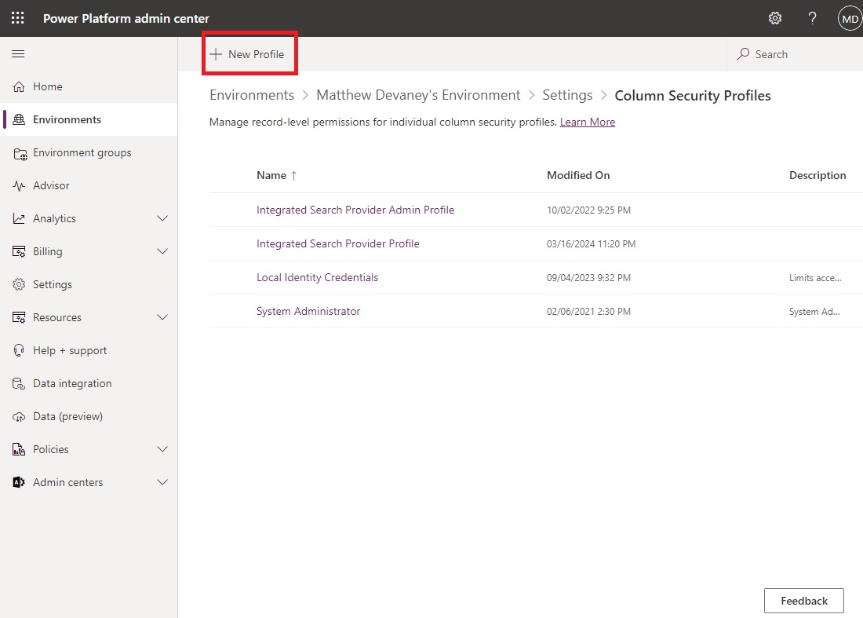Toggle the Name column sort order
Screen dimensions: 863x618
click(272, 175)
